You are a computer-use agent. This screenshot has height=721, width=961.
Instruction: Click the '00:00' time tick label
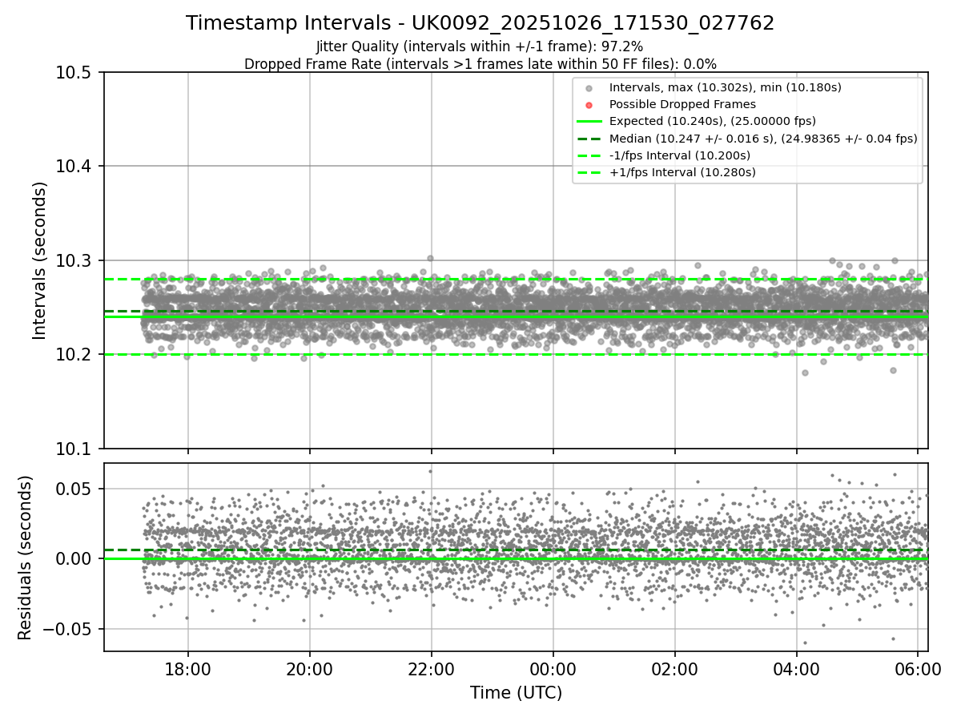point(553,668)
